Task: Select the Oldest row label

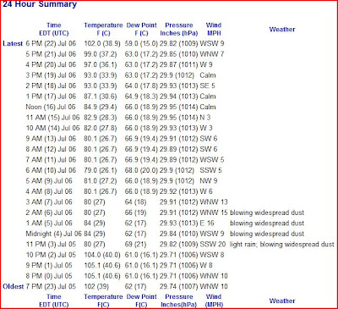Action: (14, 286)
